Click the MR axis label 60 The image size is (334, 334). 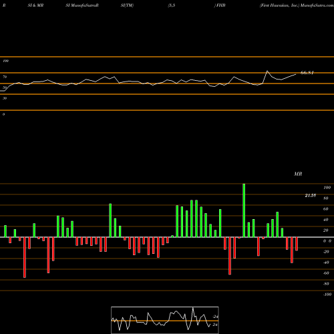[x=326, y=209]
